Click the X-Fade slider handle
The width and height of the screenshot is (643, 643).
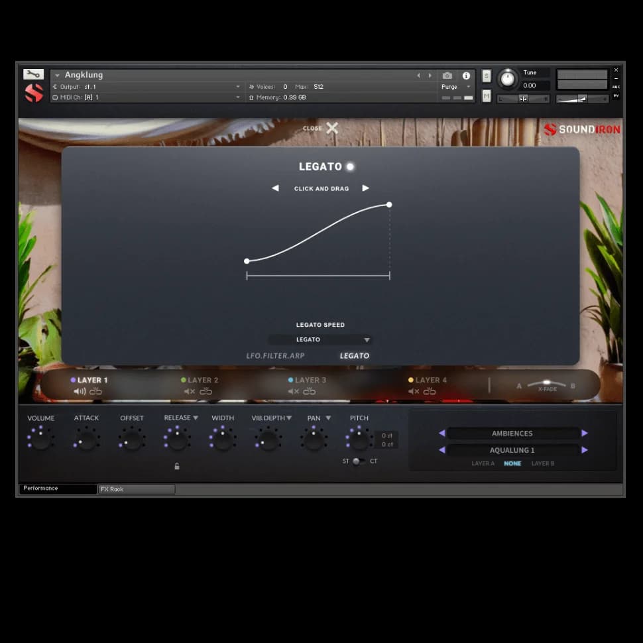(x=546, y=382)
